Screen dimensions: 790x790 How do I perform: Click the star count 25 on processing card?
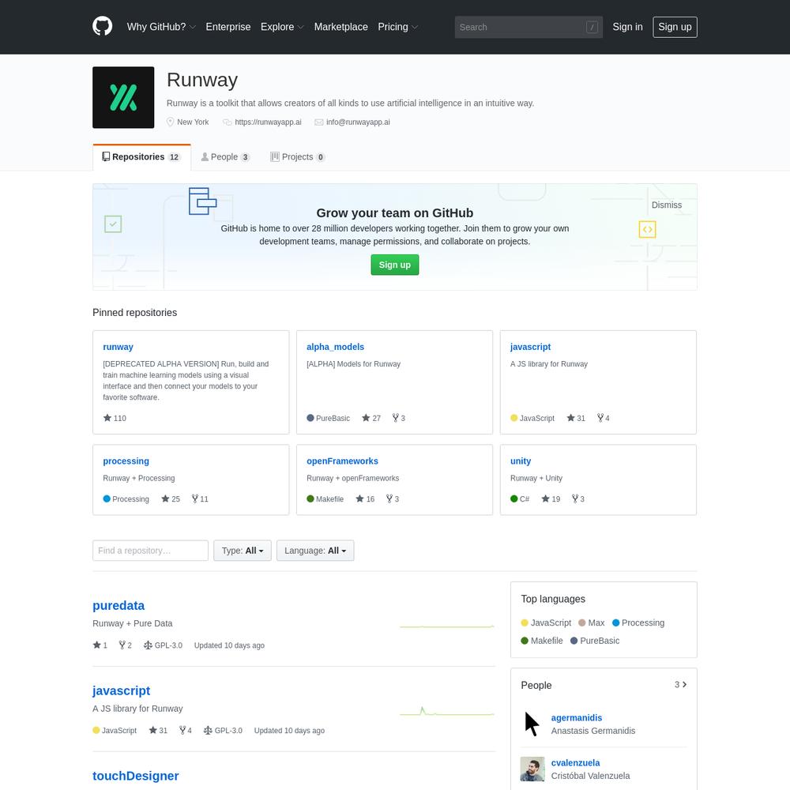tap(171, 498)
